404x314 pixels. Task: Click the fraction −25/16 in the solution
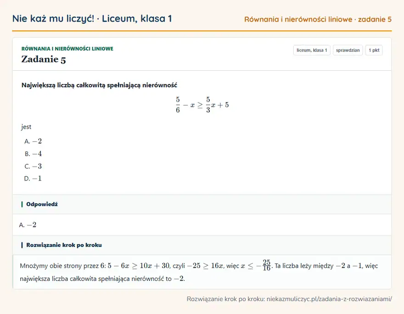(263, 265)
